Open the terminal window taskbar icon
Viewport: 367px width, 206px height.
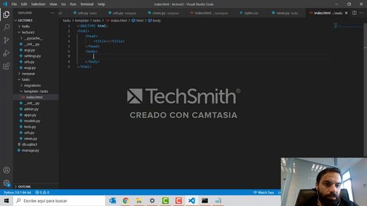click(205, 201)
